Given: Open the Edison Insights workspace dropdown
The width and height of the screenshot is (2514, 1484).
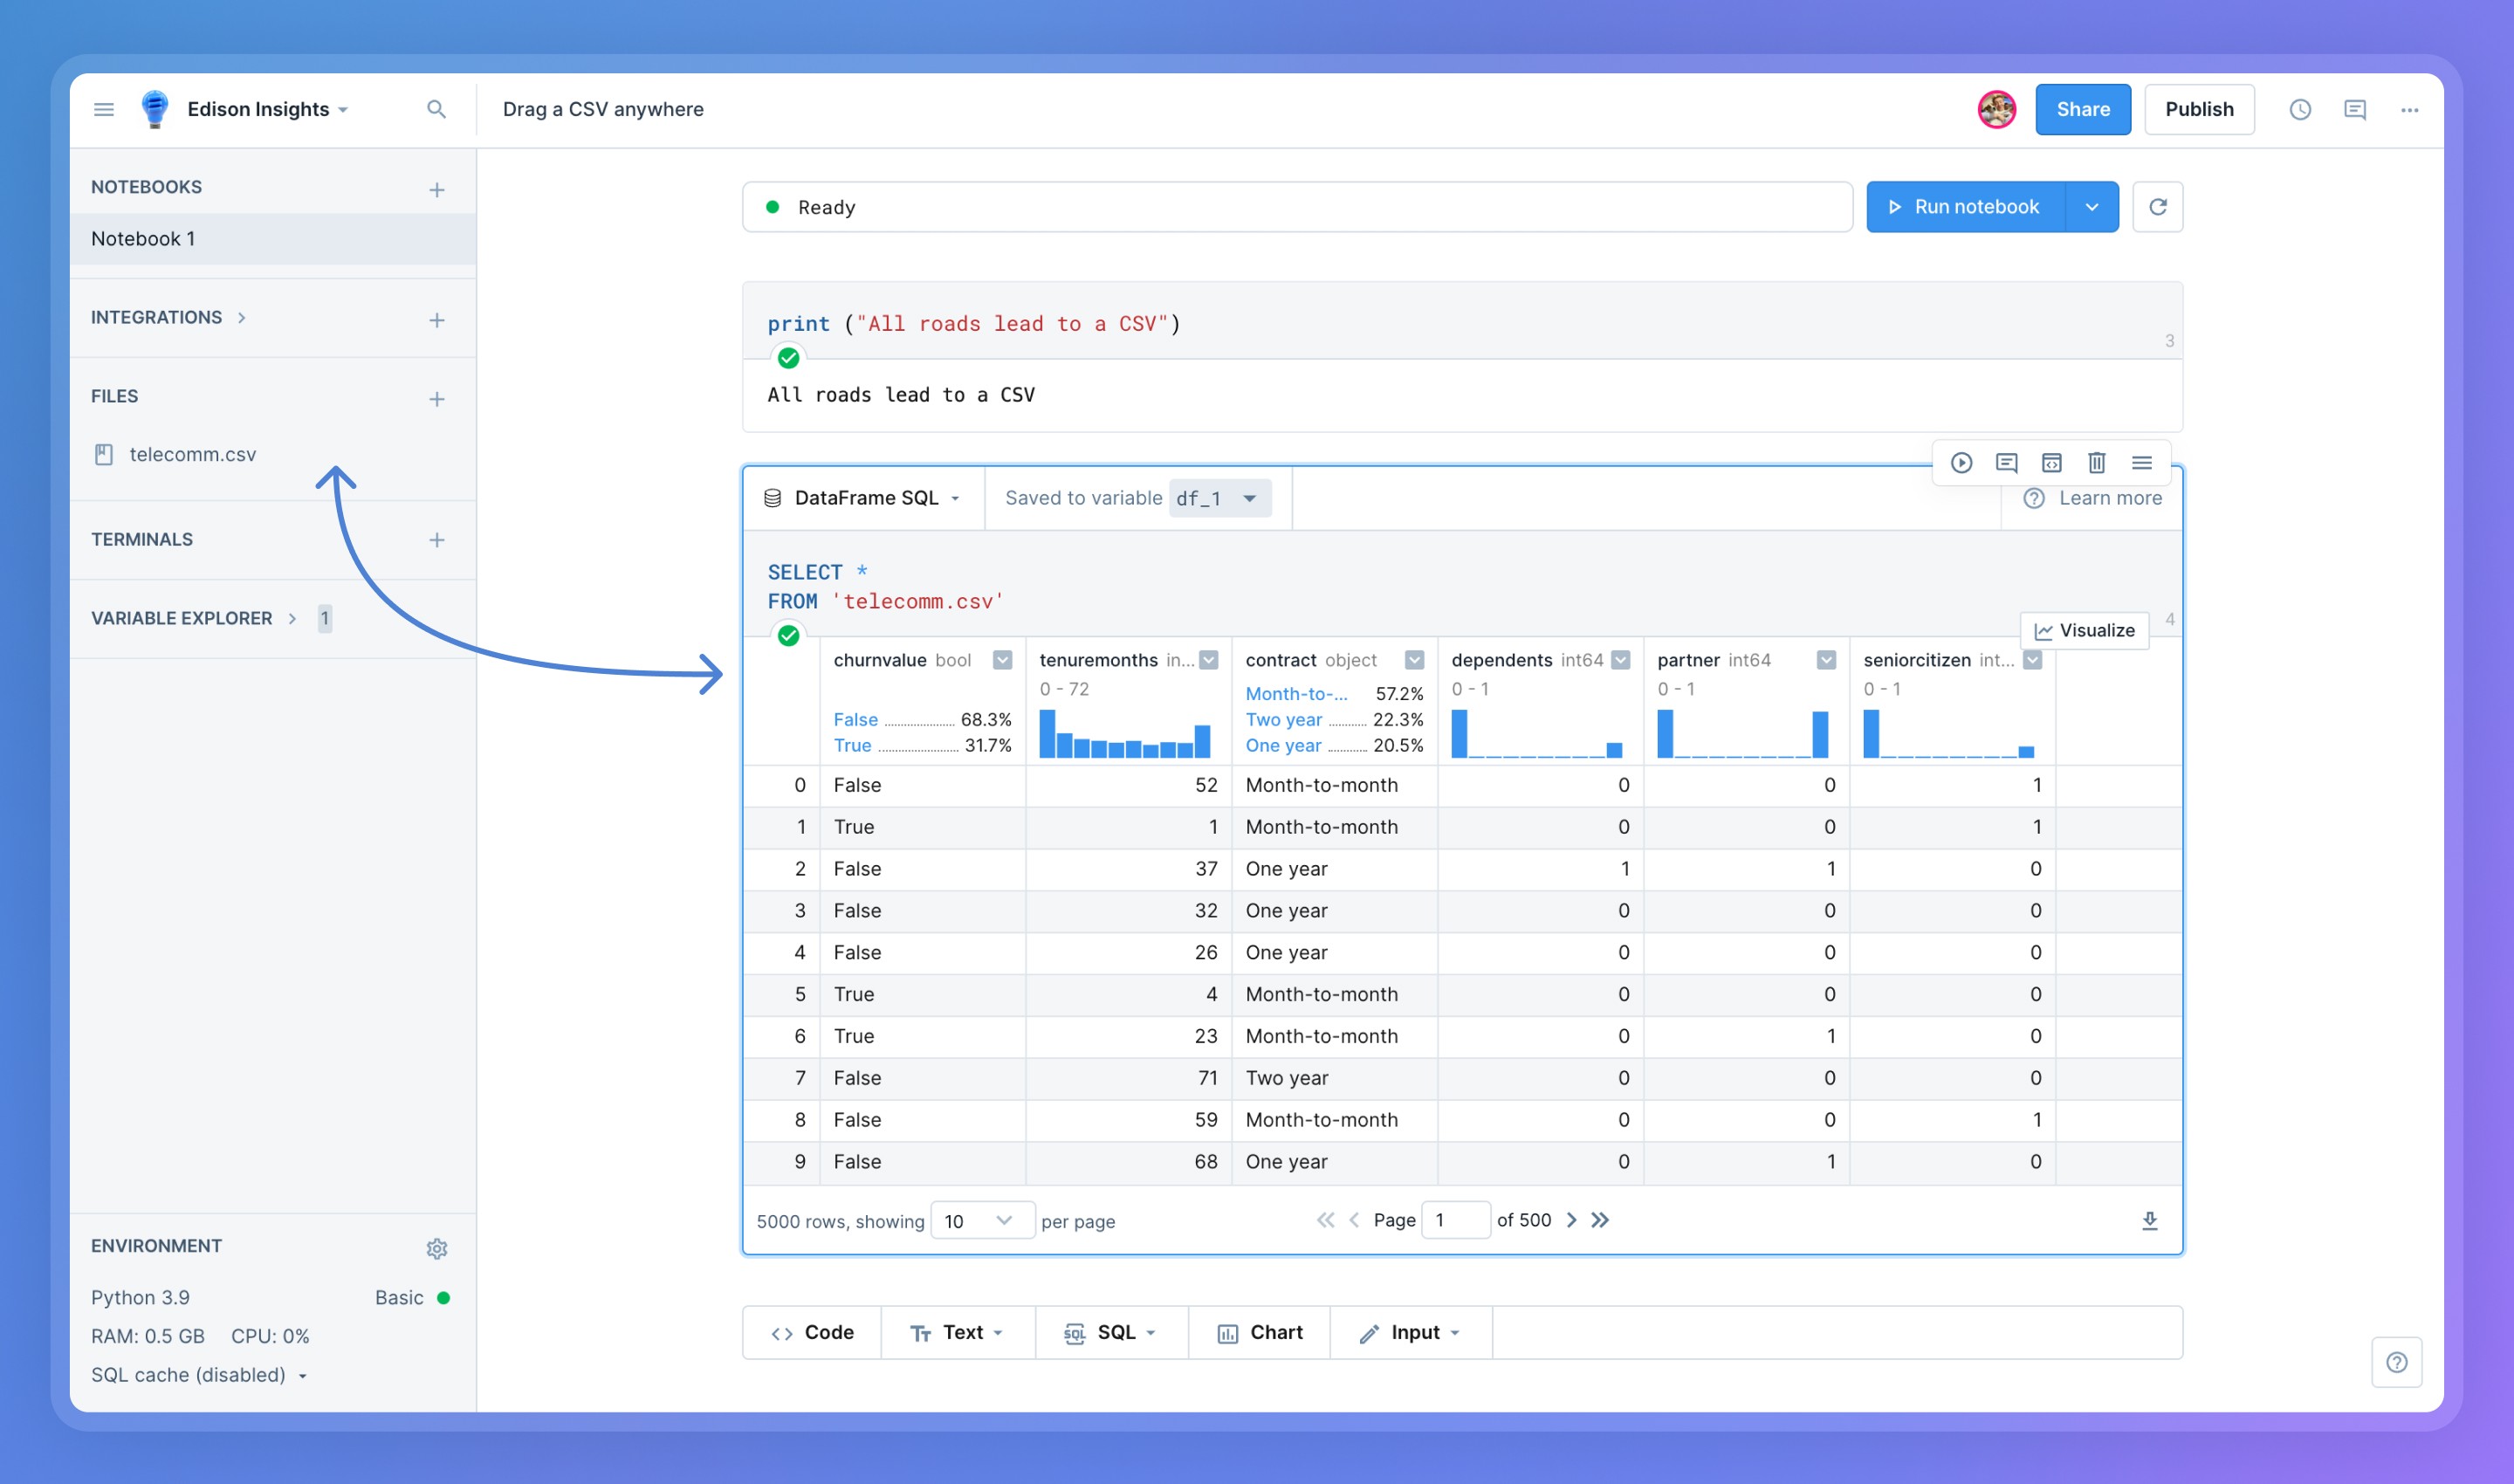Looking at the screenshot, I should coord(267,109).
